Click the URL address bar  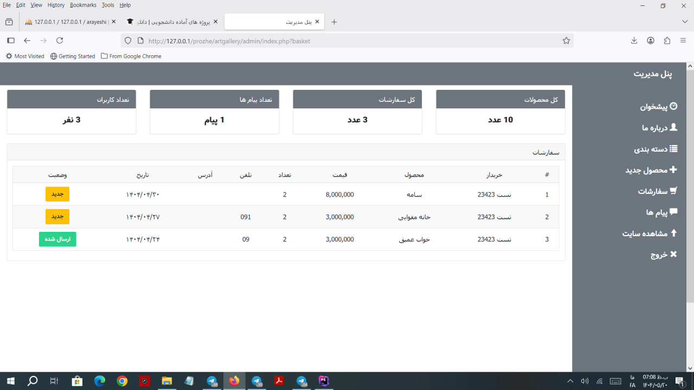coord(347,41)
